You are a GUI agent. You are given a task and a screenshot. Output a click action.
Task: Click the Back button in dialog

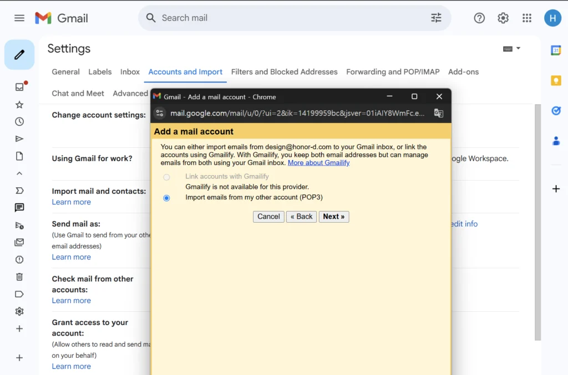pos(301,217)
